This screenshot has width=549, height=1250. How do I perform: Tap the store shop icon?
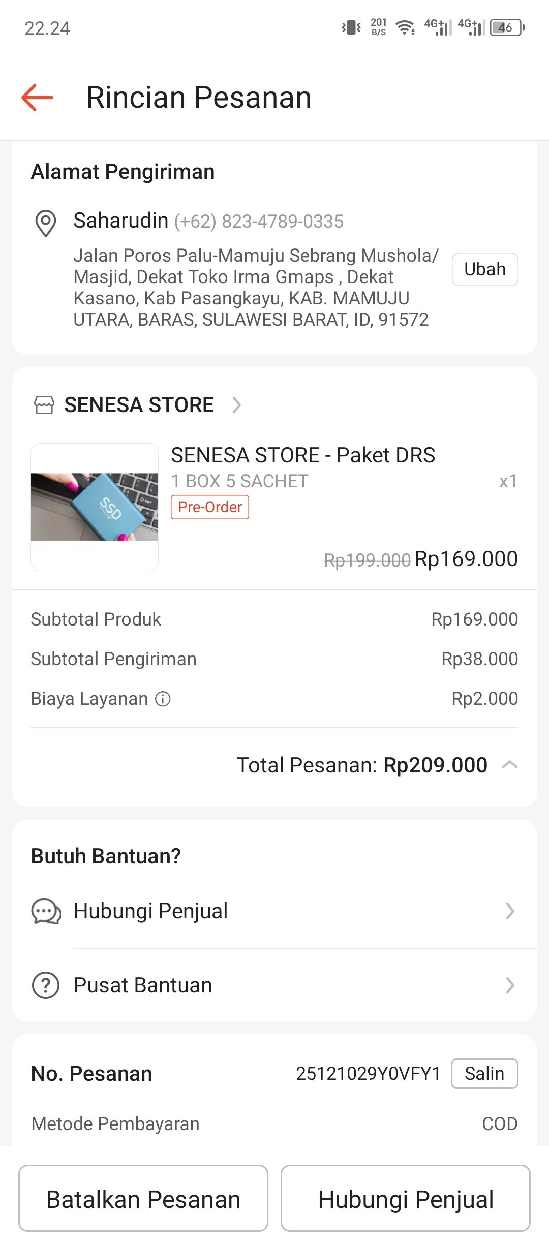tap(44, 405)
